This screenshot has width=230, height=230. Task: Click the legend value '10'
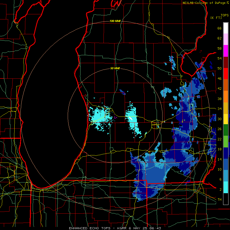click(x=220, y=169)
